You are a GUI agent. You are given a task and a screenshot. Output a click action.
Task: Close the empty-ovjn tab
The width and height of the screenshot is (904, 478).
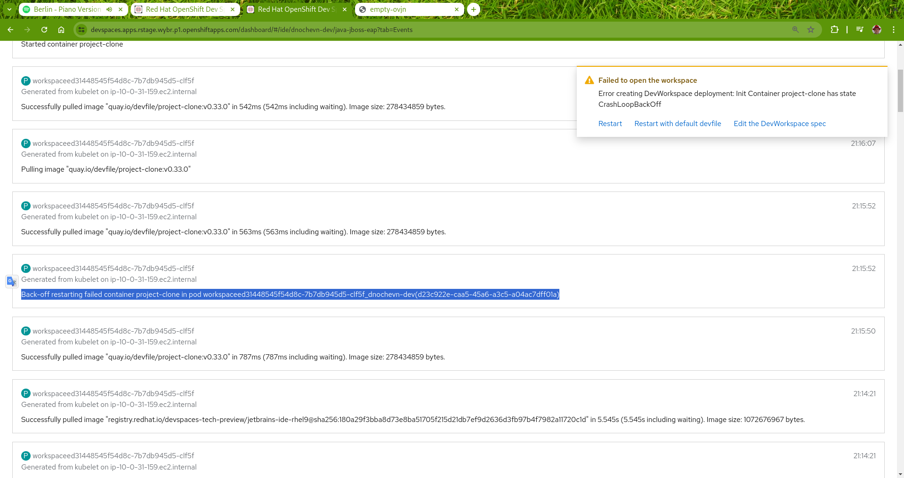pos(457,9)
